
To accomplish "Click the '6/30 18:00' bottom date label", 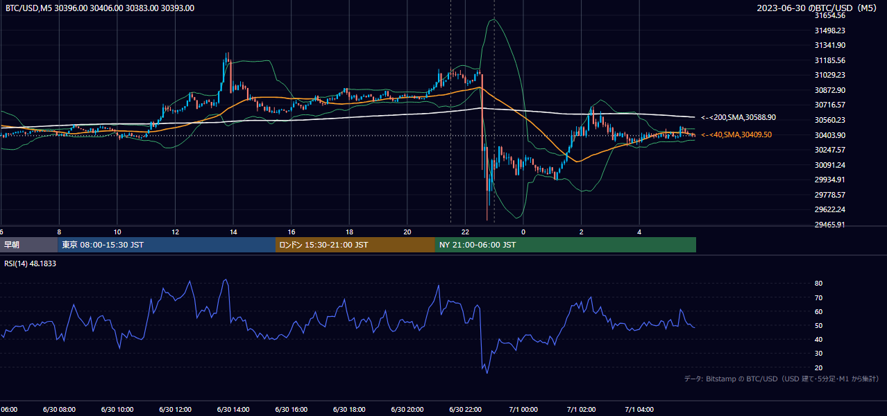I will [x=349, y=409].
